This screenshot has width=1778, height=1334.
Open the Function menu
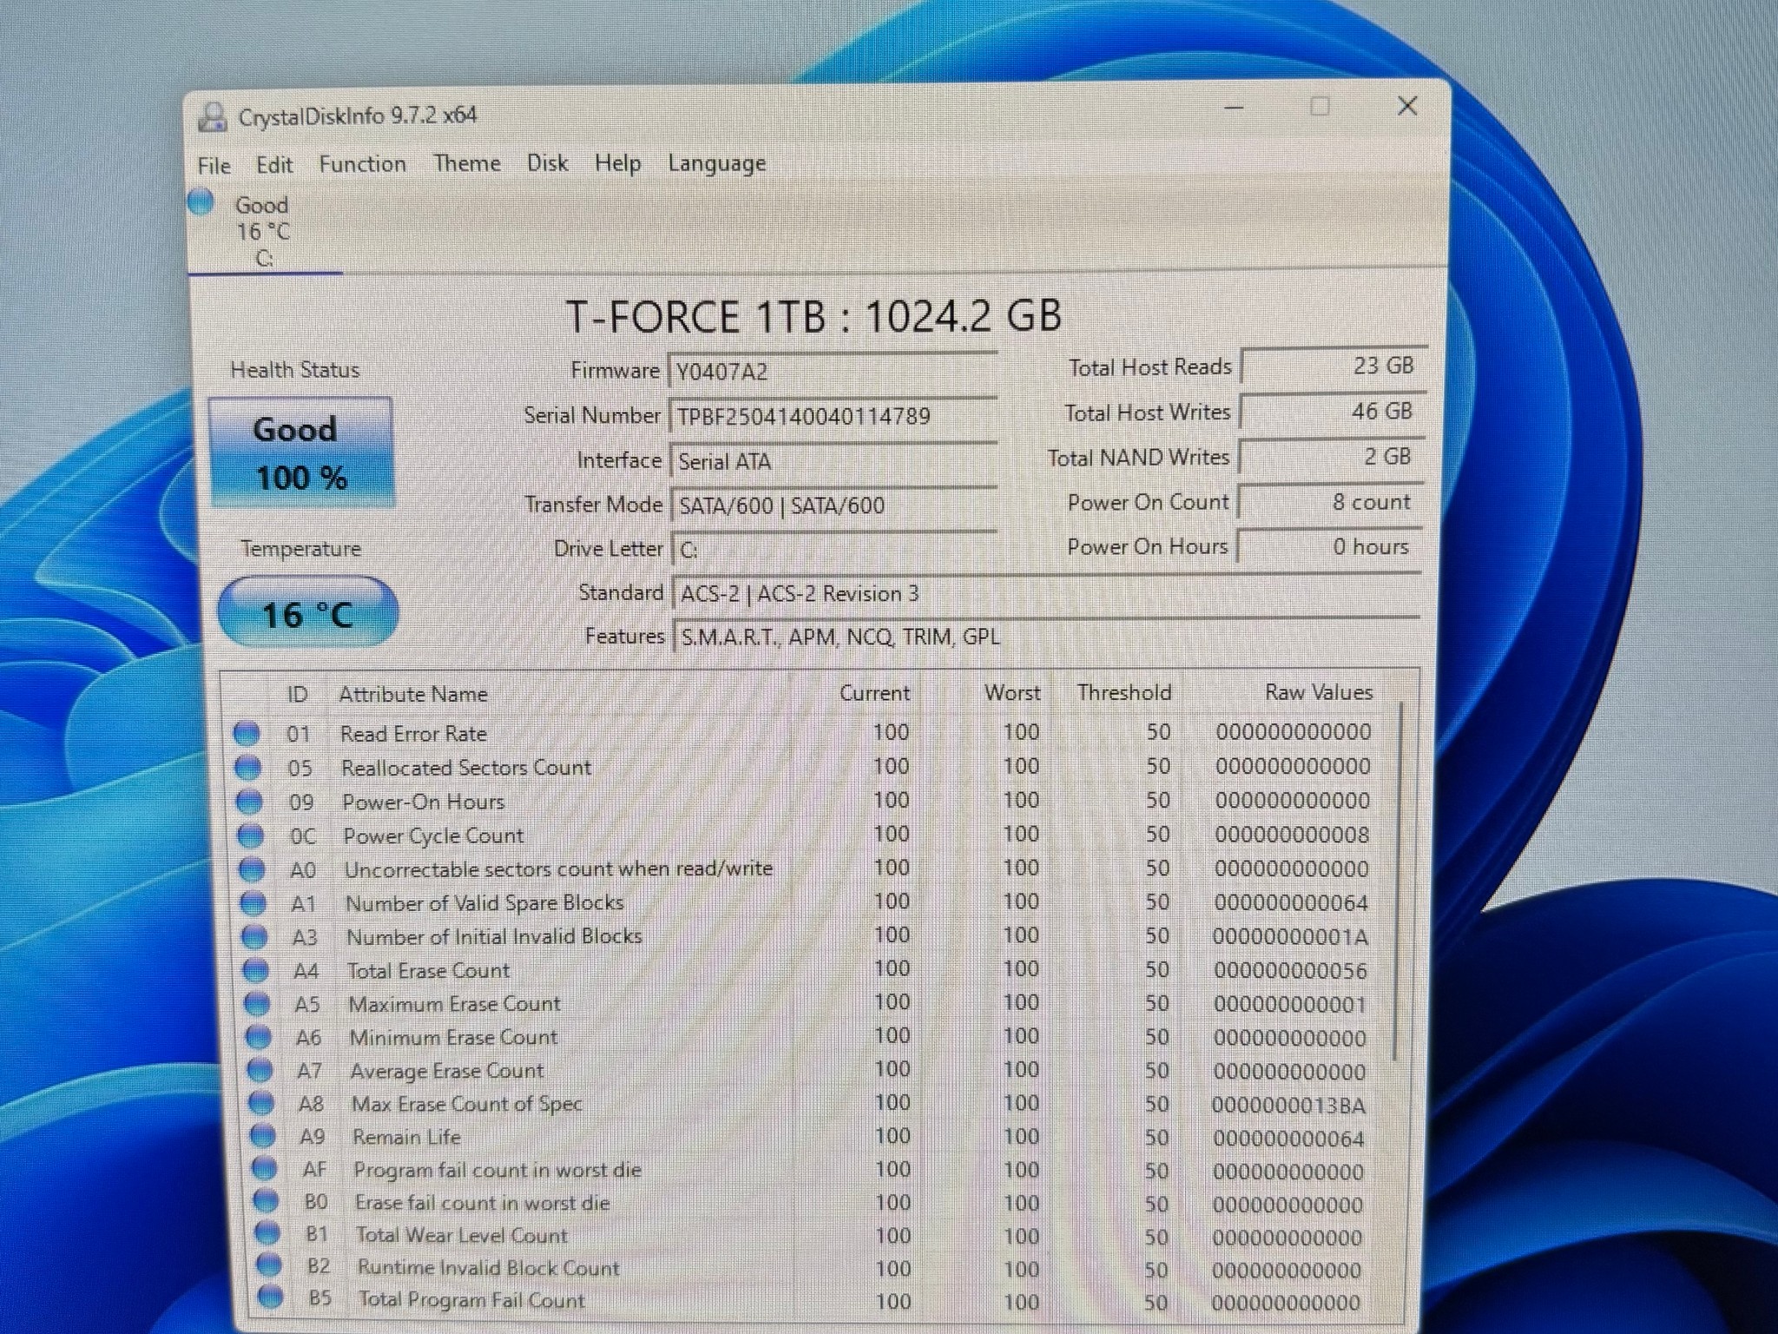(x=362, y=164)
